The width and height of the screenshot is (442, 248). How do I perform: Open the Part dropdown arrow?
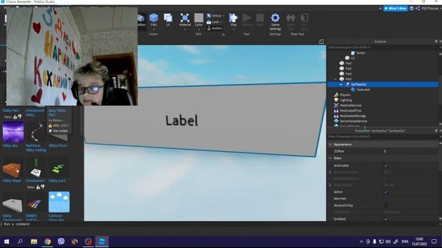click(x=153, y=29)
